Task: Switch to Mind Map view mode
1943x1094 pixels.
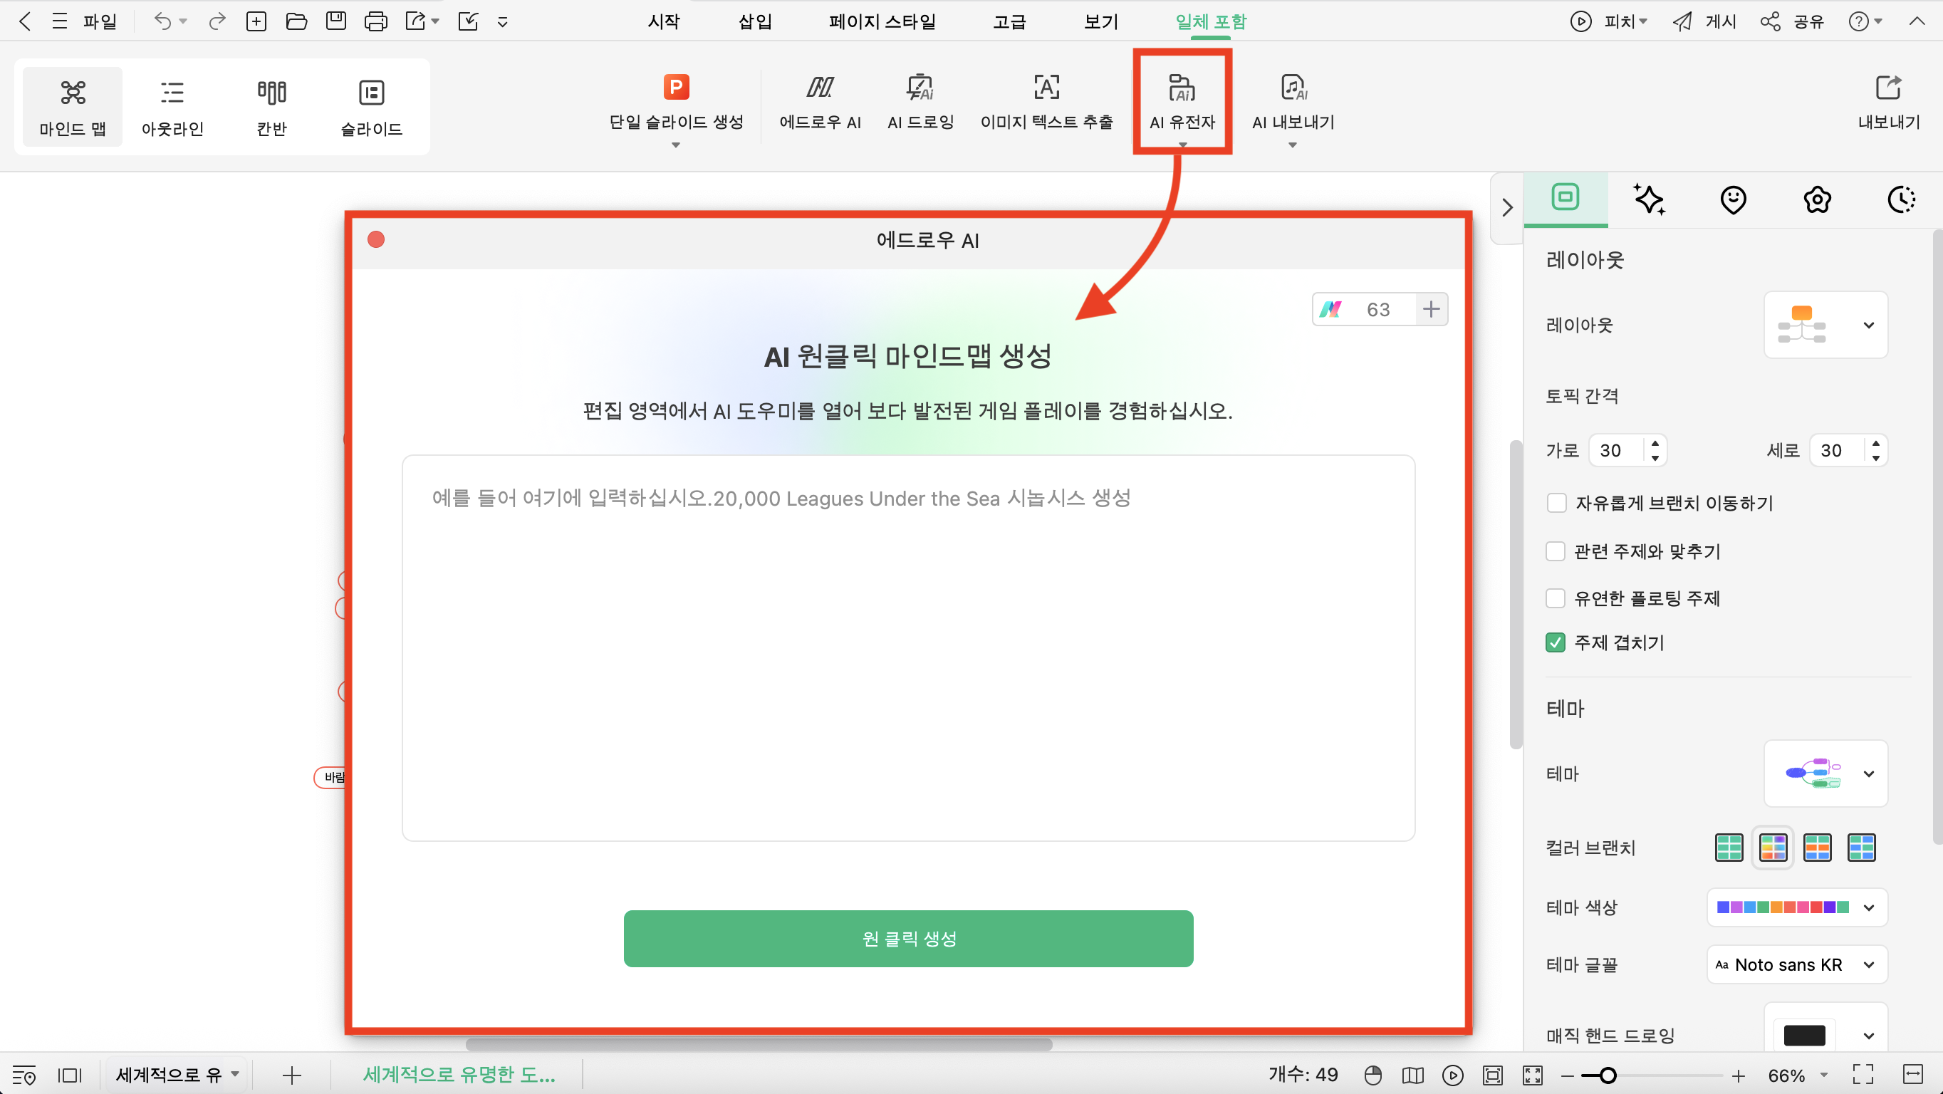Action: coord(73,107)
